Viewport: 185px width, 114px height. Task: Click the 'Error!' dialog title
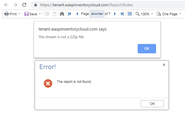point(47,67)
